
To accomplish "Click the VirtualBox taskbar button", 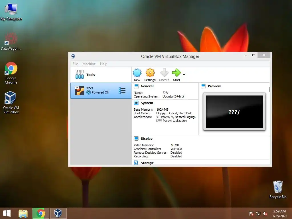I will point(58,213).
